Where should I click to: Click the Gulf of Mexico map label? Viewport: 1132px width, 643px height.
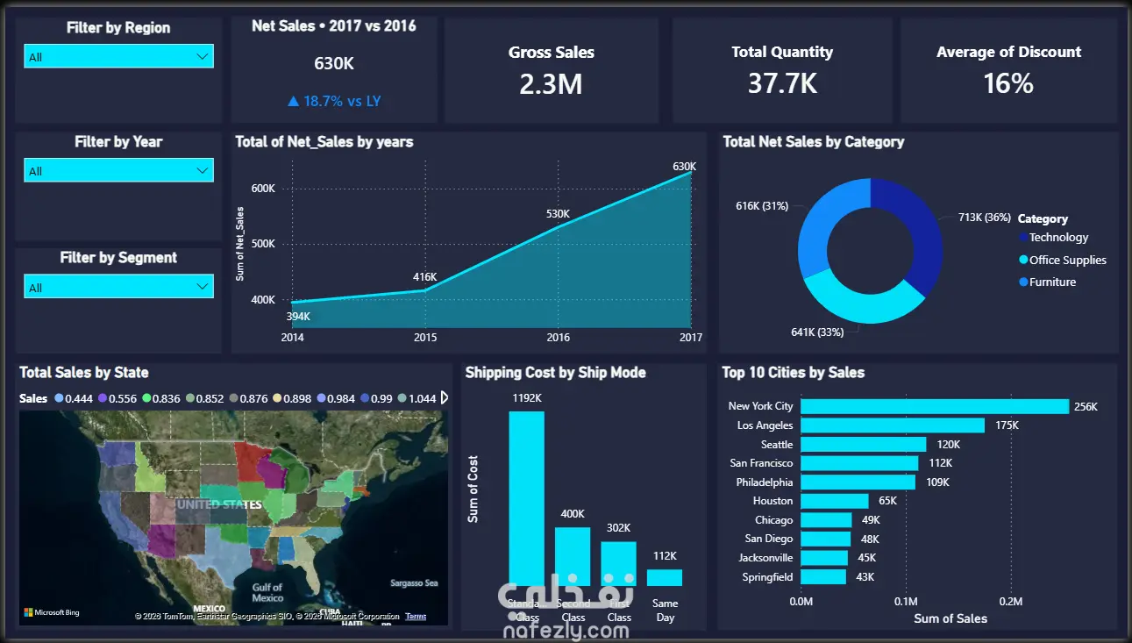click(267, 592)
